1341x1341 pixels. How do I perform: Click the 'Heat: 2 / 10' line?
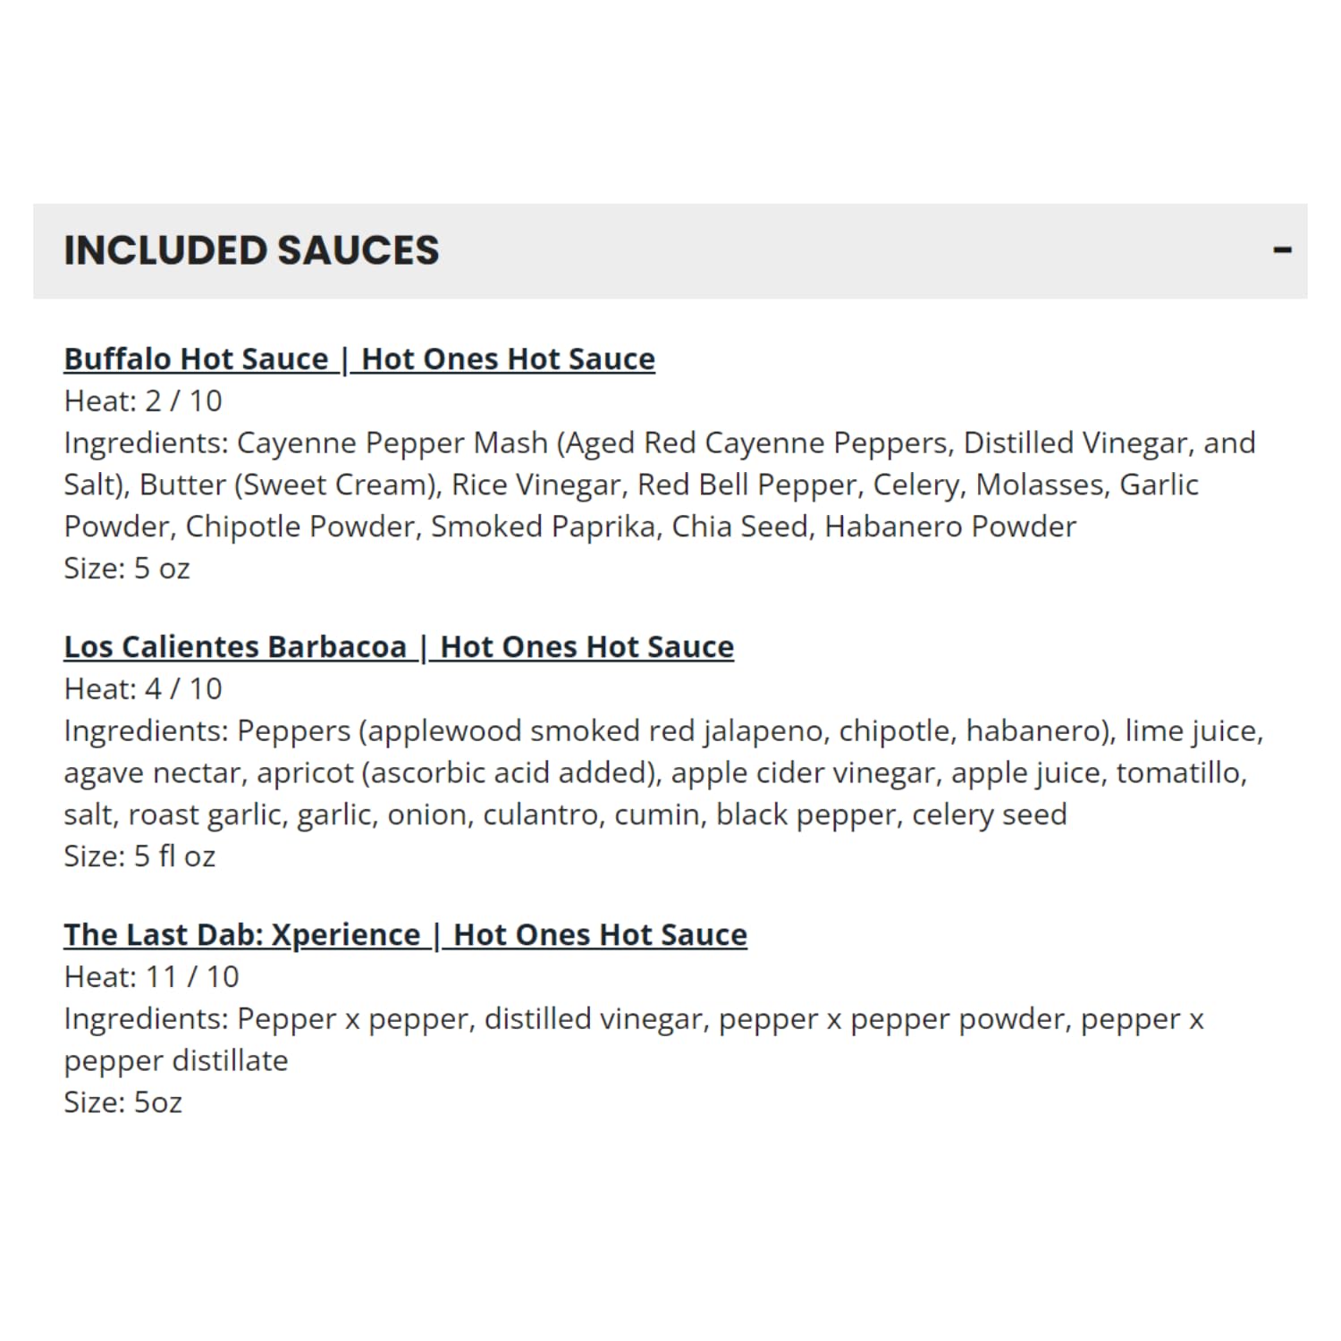(x=143, y=401)
